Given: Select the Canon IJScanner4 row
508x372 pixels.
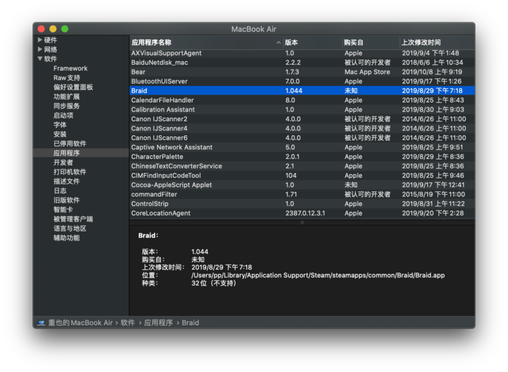Looking at the screenshot, I should (x=302, y=128).
